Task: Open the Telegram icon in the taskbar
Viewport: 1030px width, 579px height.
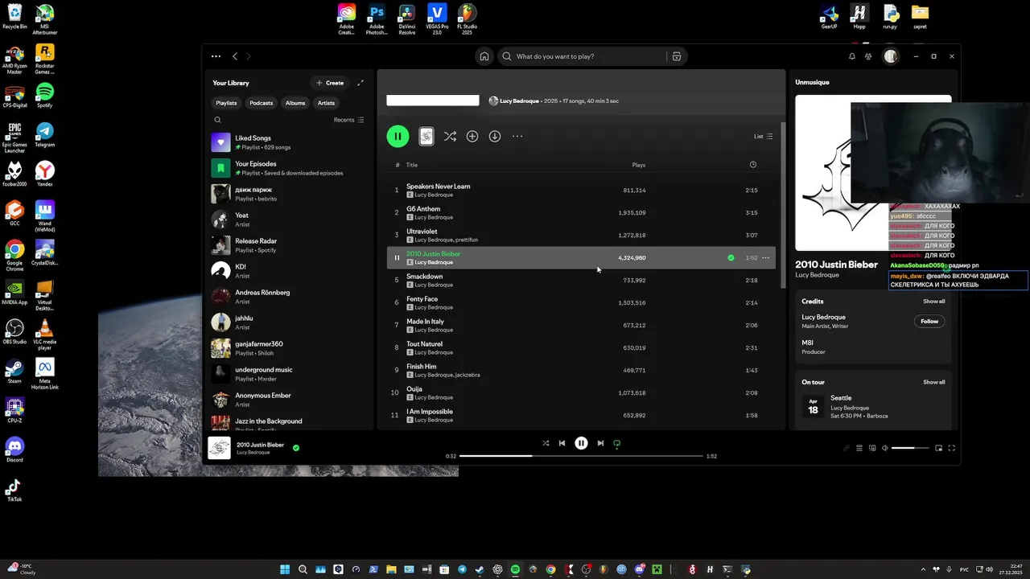Action: tap(462, 569)
